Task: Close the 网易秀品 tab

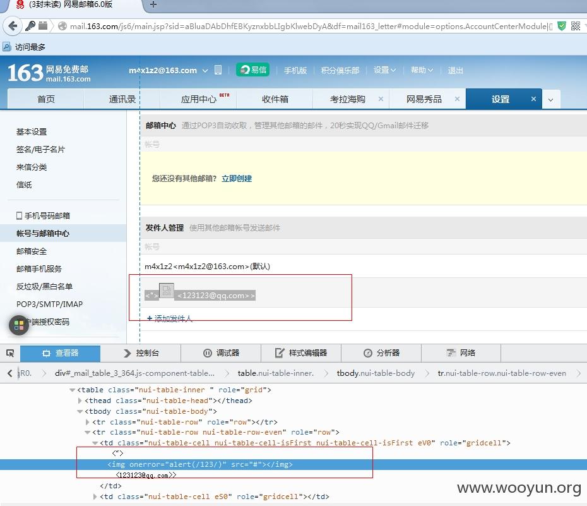Action: tap(457, 99)
